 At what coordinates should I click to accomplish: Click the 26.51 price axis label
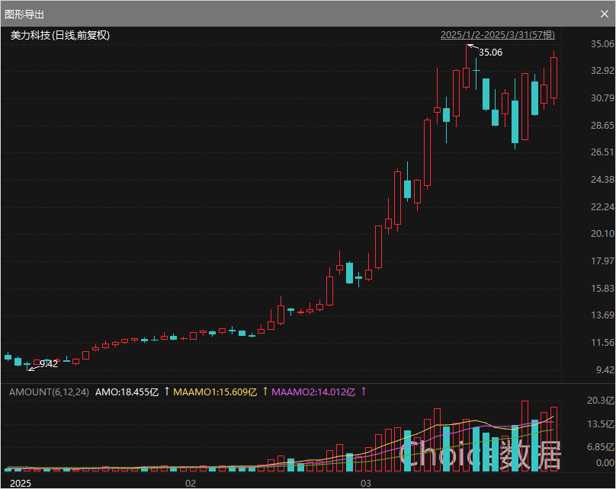coord(602,152)
